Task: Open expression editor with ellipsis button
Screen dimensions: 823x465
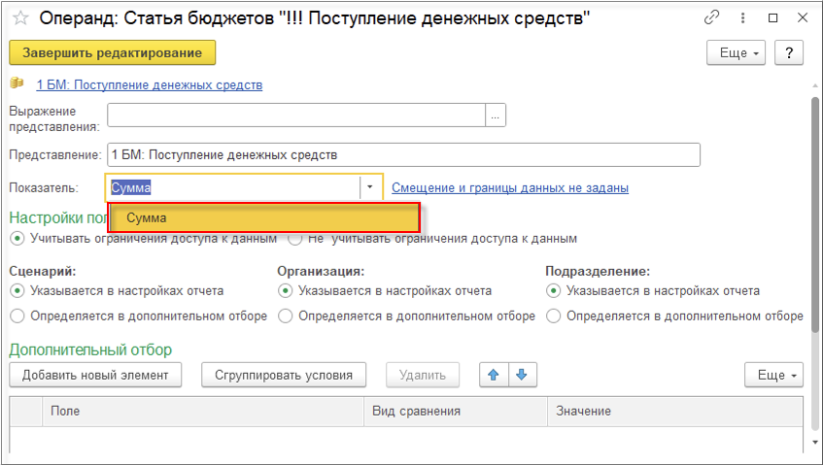Action: click(496, 116)
